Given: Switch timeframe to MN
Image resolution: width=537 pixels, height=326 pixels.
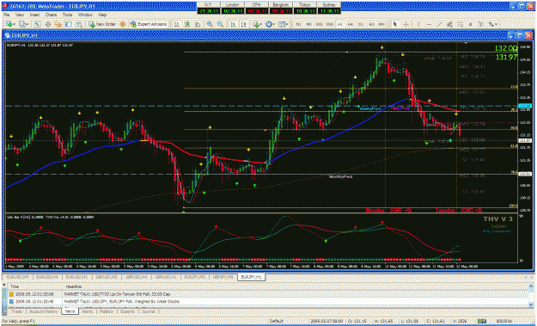Looking at the screenshot, I should (381, 24).
